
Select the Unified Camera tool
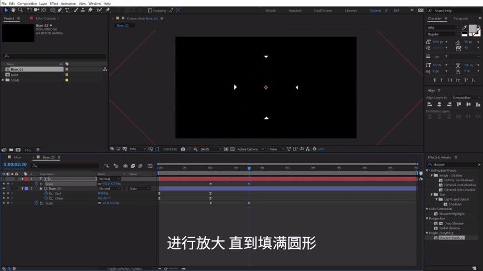[36, 10]
